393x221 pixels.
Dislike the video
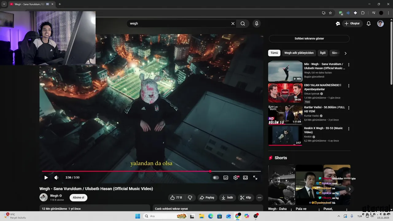point(190,198)
